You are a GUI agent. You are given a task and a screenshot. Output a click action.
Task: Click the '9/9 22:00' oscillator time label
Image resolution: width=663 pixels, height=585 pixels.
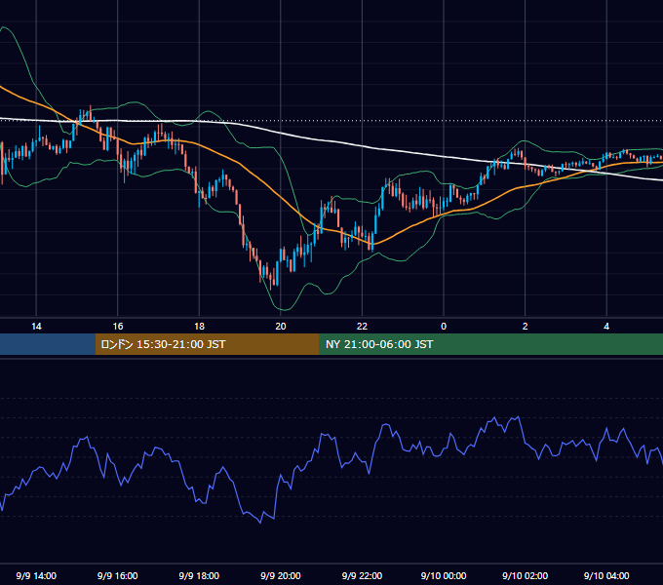coord(362,575)
